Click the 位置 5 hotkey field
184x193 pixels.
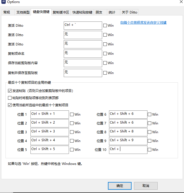50,150
